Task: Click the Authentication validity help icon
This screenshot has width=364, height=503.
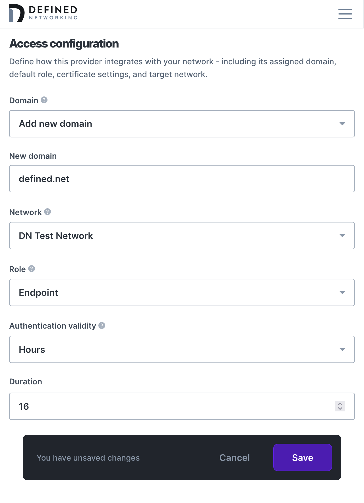Action: (x=102, y=325)
